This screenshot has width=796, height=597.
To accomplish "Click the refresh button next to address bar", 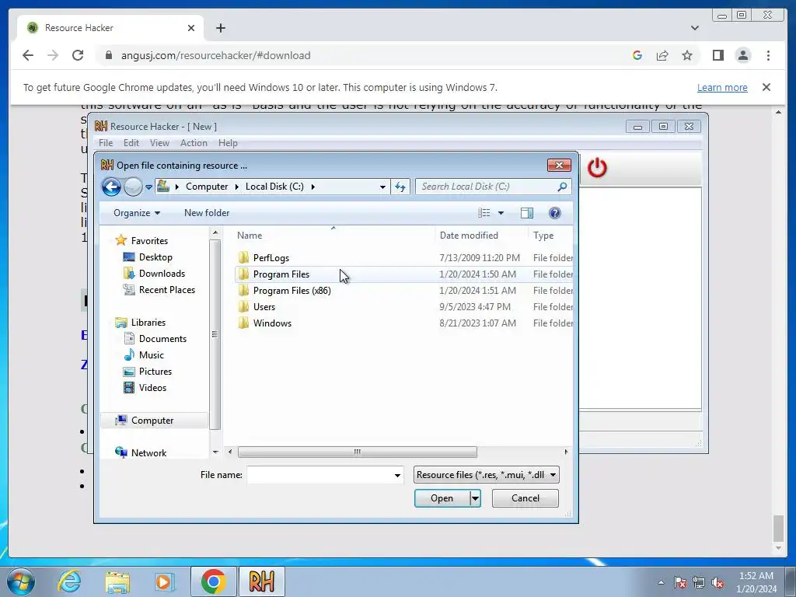I will [x=400, y=187].
